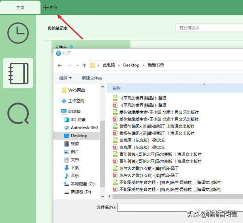This screenshot has height=223, width=243.
Task: Select red PDF icon 白鹿原（纪念版）file
Action: point(139,147)
